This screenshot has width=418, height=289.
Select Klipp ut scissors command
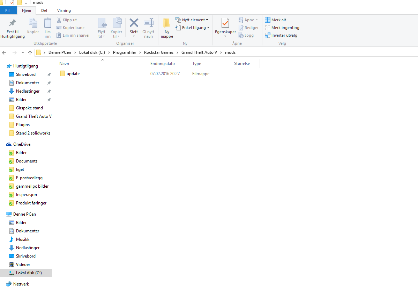point(67,20)
